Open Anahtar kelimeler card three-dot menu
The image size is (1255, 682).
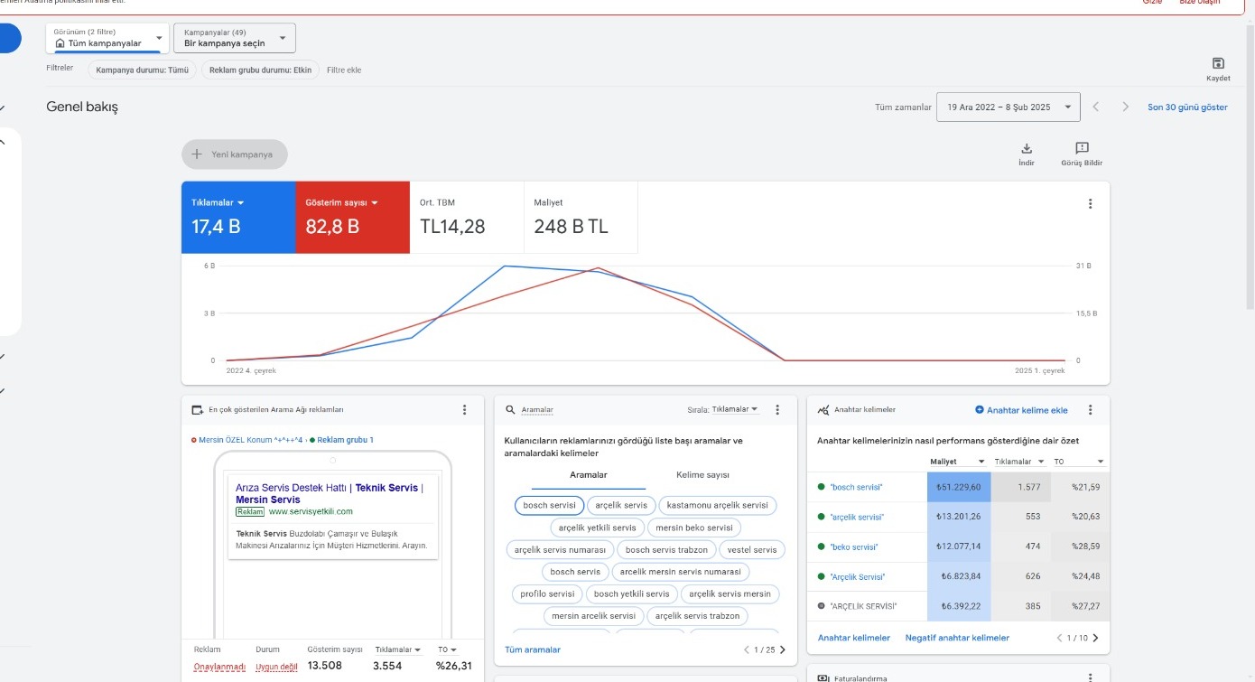[1090, 409]
